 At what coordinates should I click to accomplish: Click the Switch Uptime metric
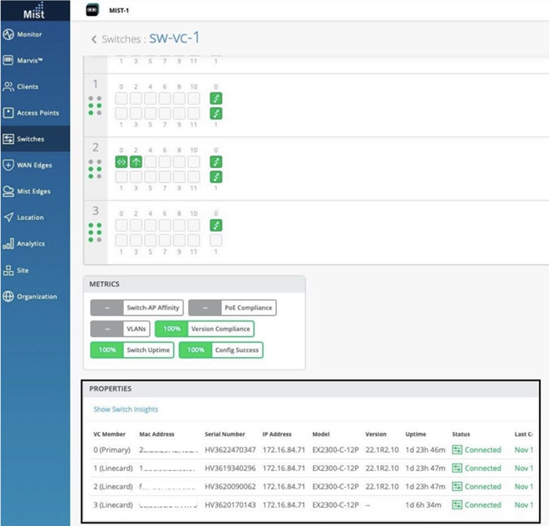coord(132,350)
